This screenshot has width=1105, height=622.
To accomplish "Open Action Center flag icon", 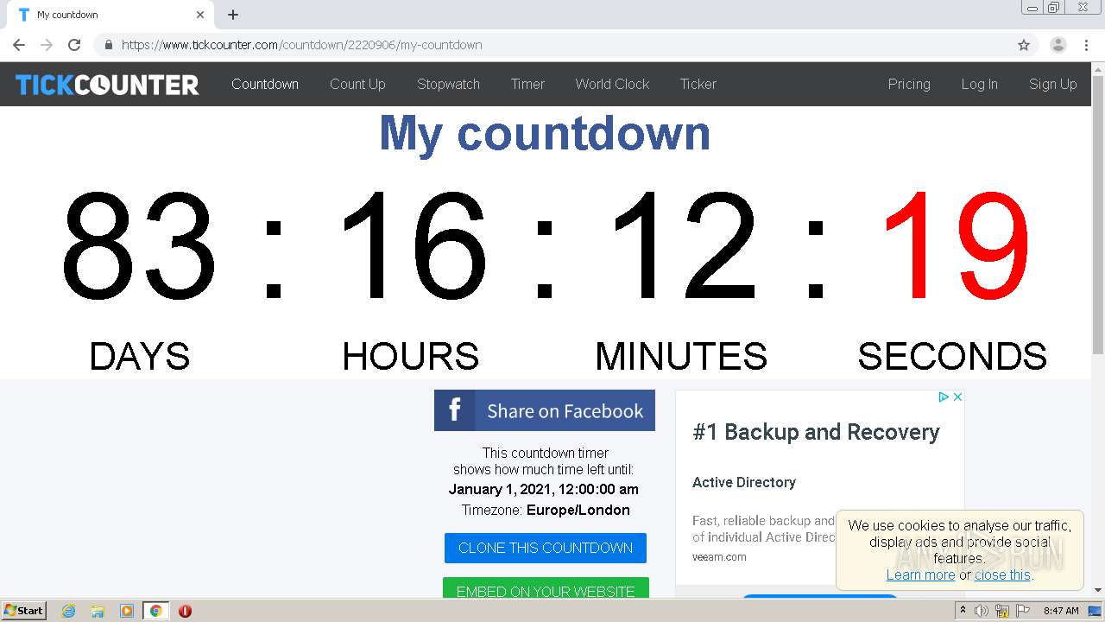I will pyautogui.click(x=1023, y=611).
